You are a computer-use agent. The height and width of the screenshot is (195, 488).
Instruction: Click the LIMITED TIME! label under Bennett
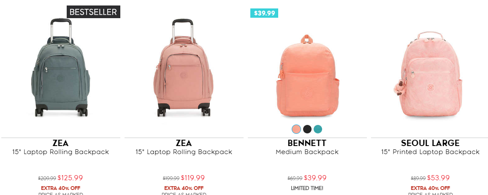(307, 188)
